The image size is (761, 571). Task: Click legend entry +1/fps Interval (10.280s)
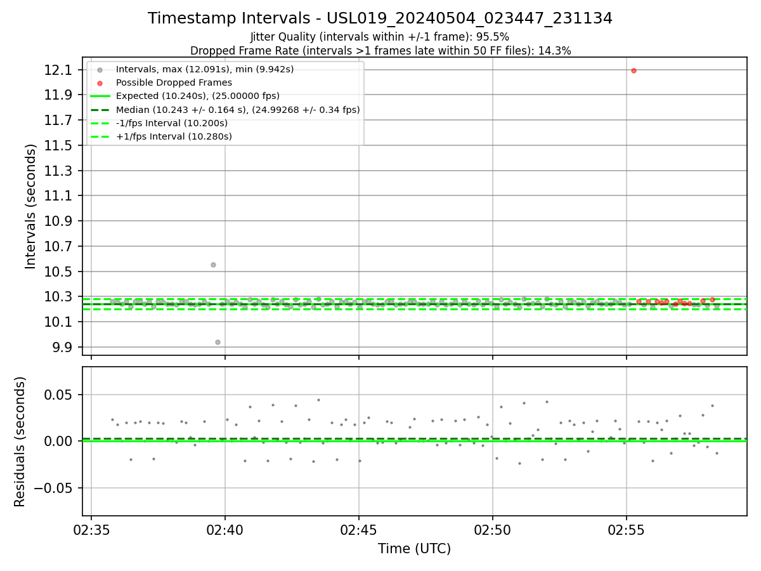coord(174,136)
